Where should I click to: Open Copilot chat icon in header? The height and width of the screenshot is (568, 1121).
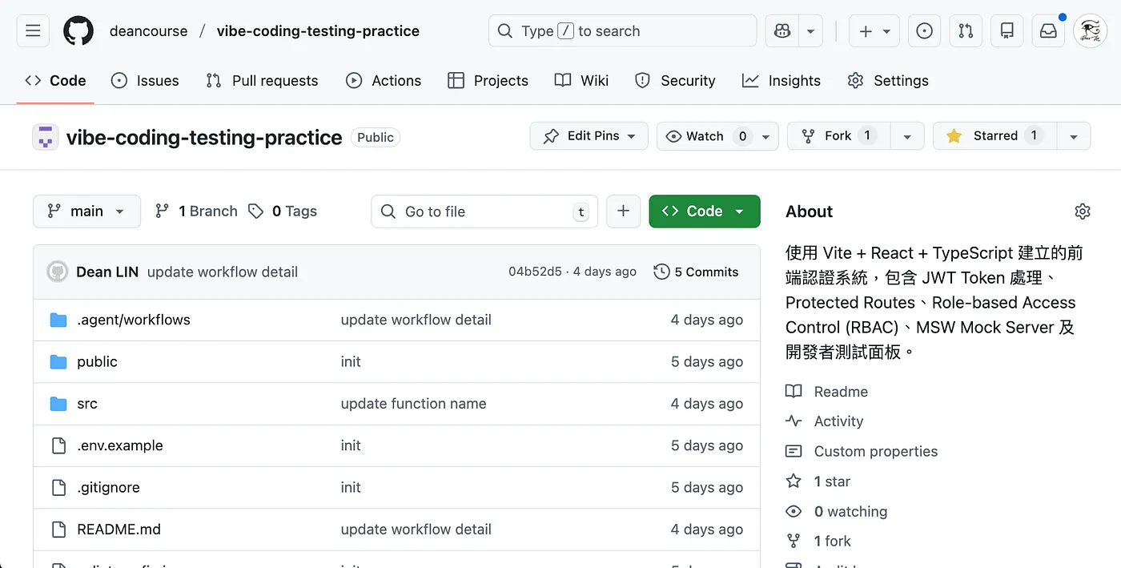(x=782, y=31)
